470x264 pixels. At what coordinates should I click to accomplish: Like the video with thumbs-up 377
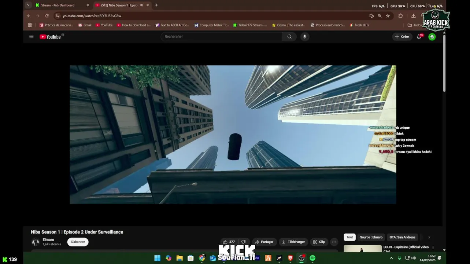(x=229, y=242)
